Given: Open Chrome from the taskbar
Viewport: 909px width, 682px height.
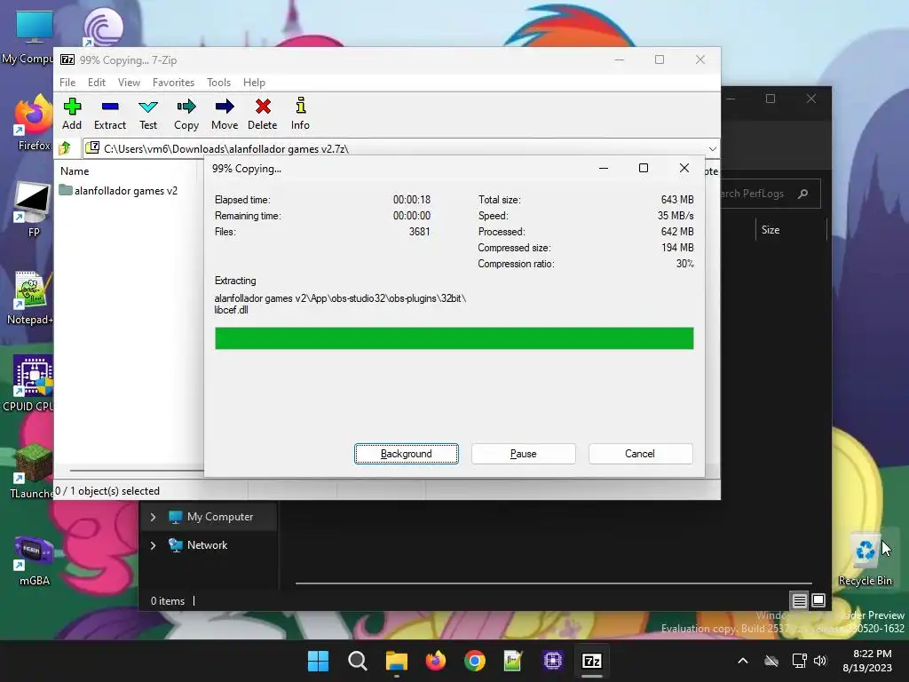Looking at the screenshot, I should point(475,661).
